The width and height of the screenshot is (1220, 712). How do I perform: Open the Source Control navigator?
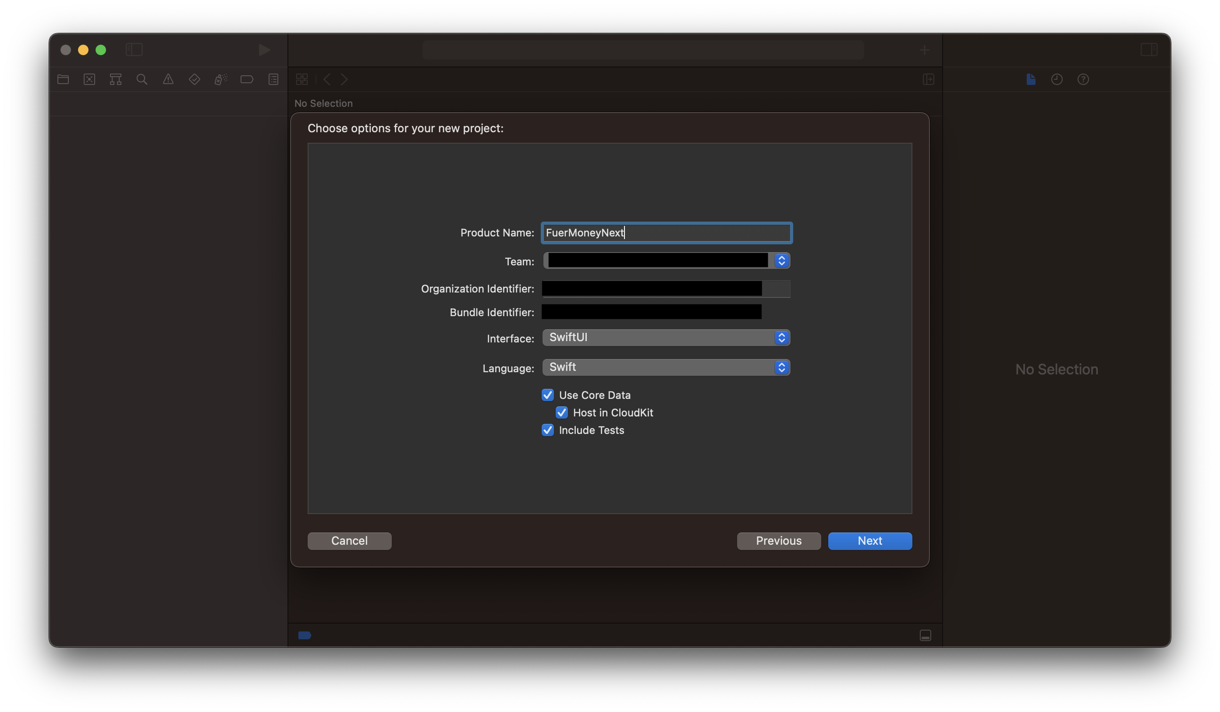coord(89,79)
